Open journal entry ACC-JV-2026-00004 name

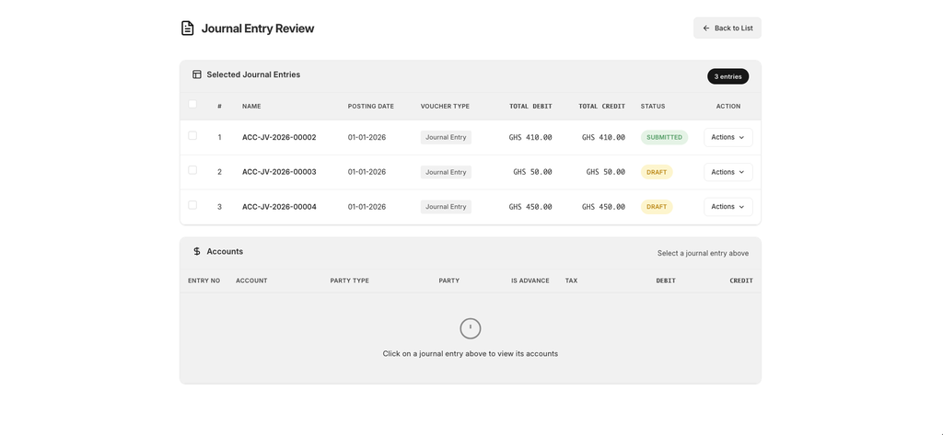(x=279, y=207)
